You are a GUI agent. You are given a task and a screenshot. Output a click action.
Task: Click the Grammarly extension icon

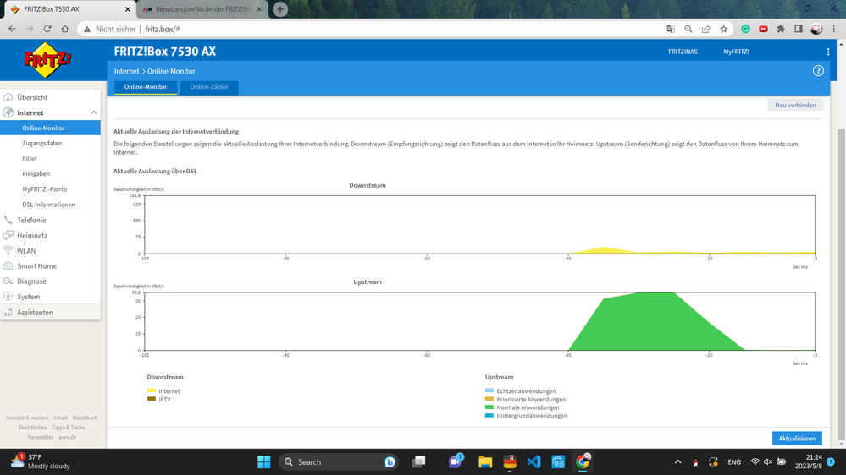tap(745, 29)
